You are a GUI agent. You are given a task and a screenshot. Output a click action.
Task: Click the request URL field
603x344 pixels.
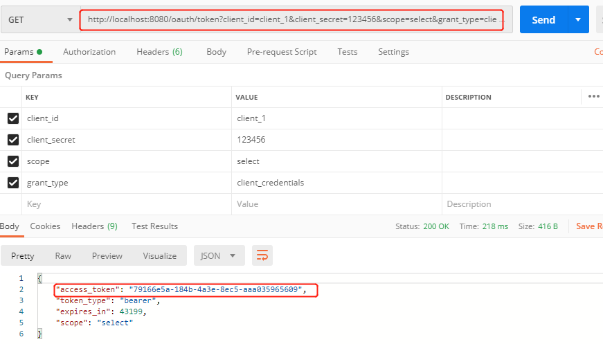point(296,19)
